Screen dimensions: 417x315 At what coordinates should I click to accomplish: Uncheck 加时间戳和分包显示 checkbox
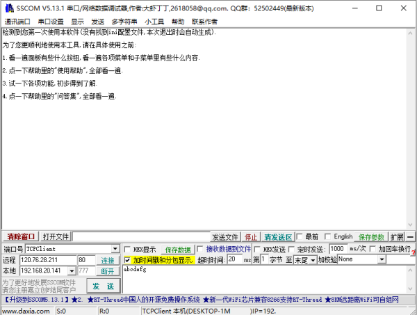coord(127,259)
